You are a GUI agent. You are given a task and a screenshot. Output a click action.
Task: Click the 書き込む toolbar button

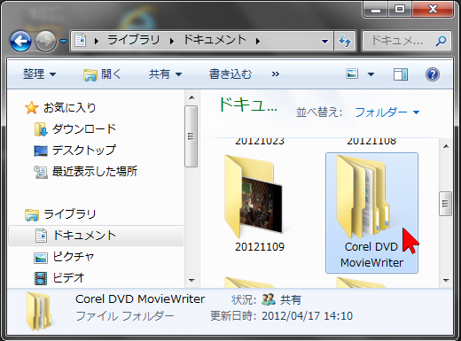[230, 74]
